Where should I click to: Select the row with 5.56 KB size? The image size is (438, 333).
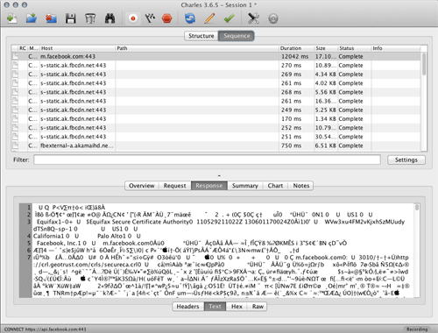point(216,92)
